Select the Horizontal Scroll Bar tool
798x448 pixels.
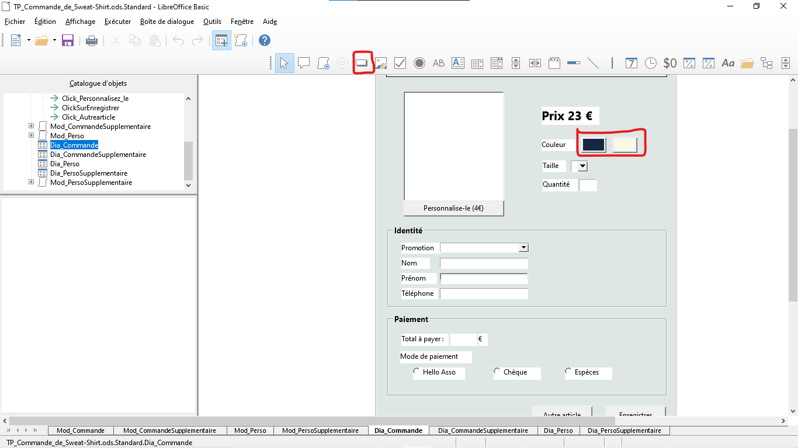click(x=535, y=63)
